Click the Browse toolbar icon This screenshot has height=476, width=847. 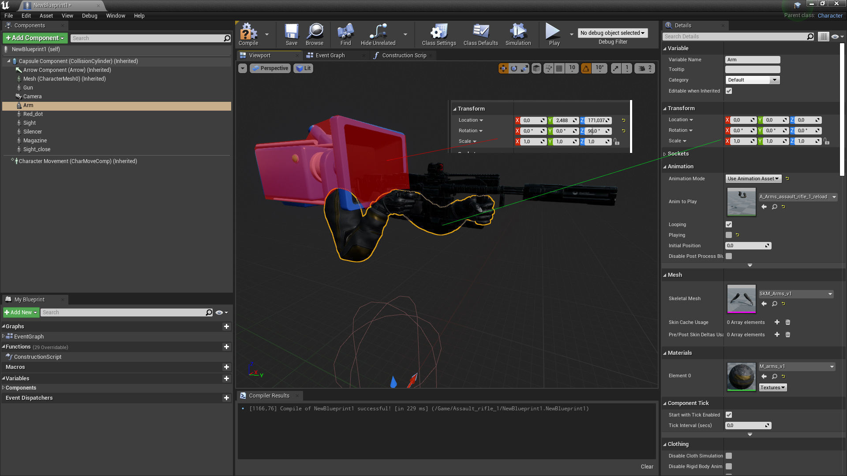315,34
